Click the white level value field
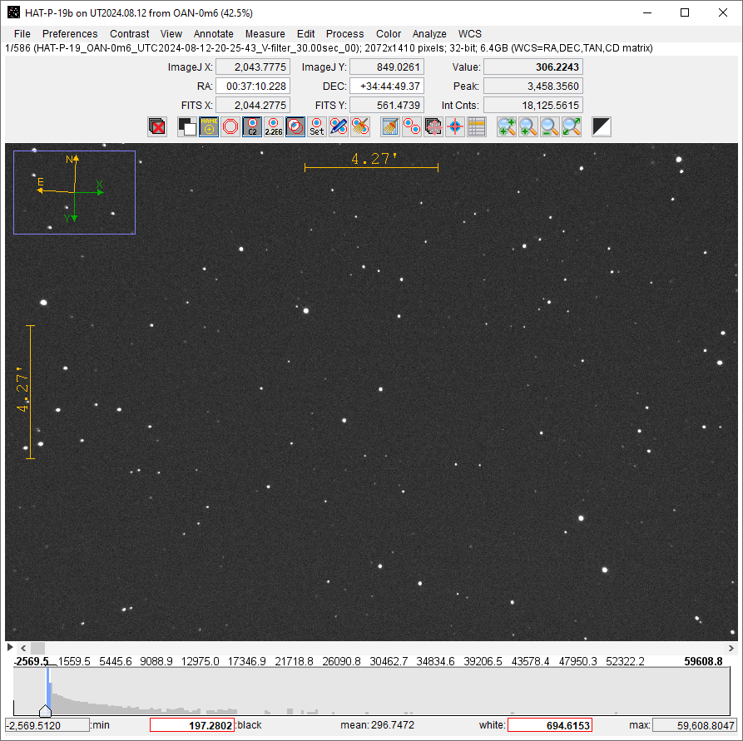 pos(549,725)
